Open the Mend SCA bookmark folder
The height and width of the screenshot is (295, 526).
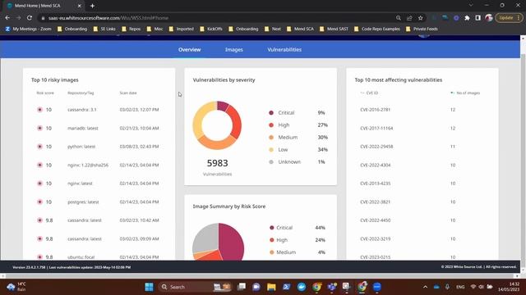300,29
